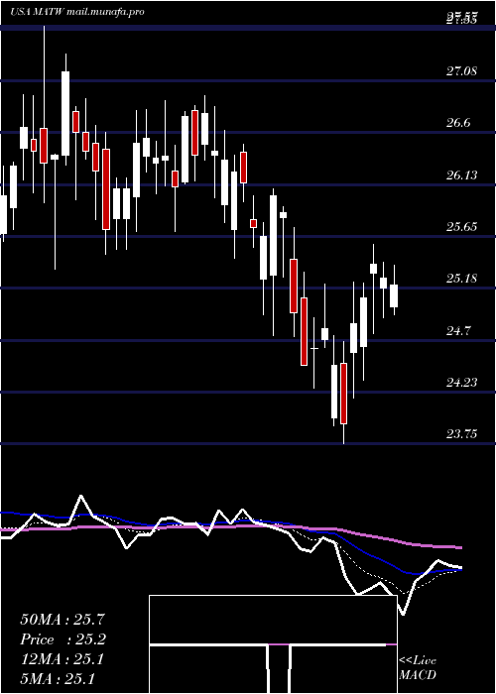The image size is (496, 694).
Task: Click the 24.7 price axis label
Action: click(458, 330)
